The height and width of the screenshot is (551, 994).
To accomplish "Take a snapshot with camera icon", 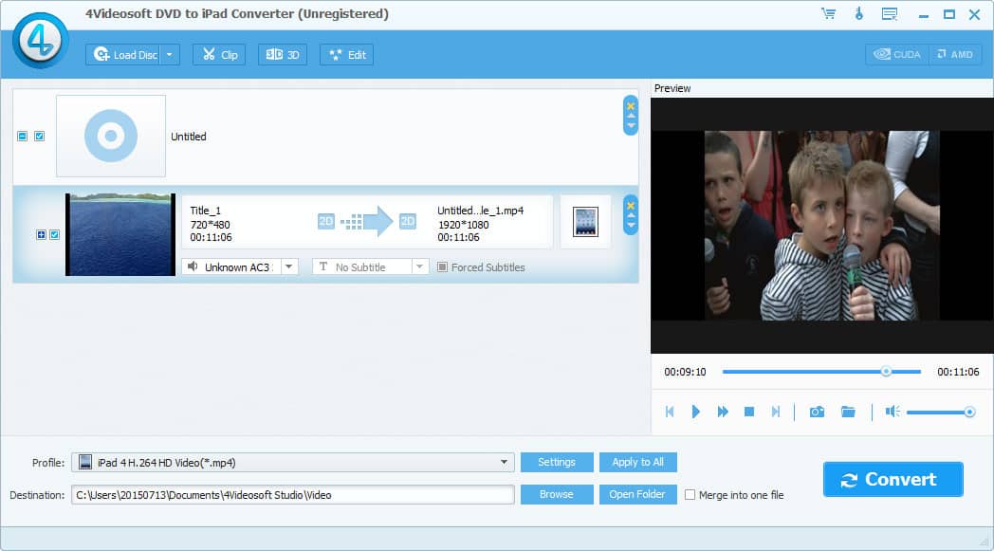I will point(818,412).
